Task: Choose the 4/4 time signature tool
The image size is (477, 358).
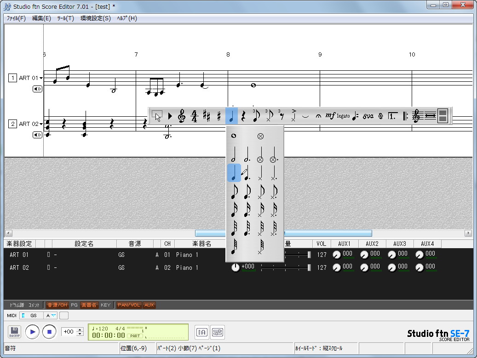Action: pos(194,116)
